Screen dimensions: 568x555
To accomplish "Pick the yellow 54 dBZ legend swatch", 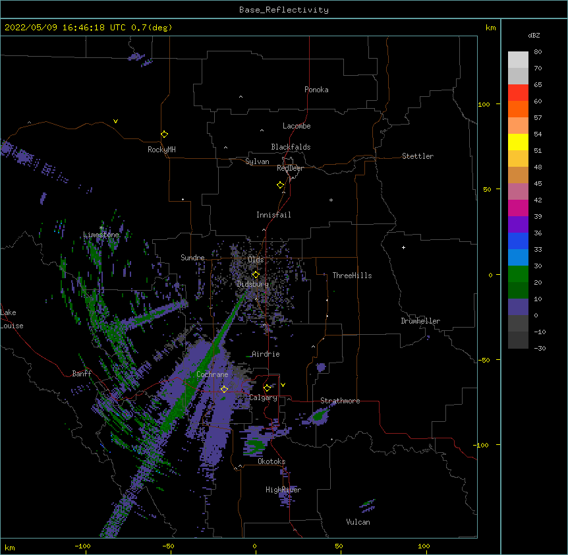I will coord(518,142).
